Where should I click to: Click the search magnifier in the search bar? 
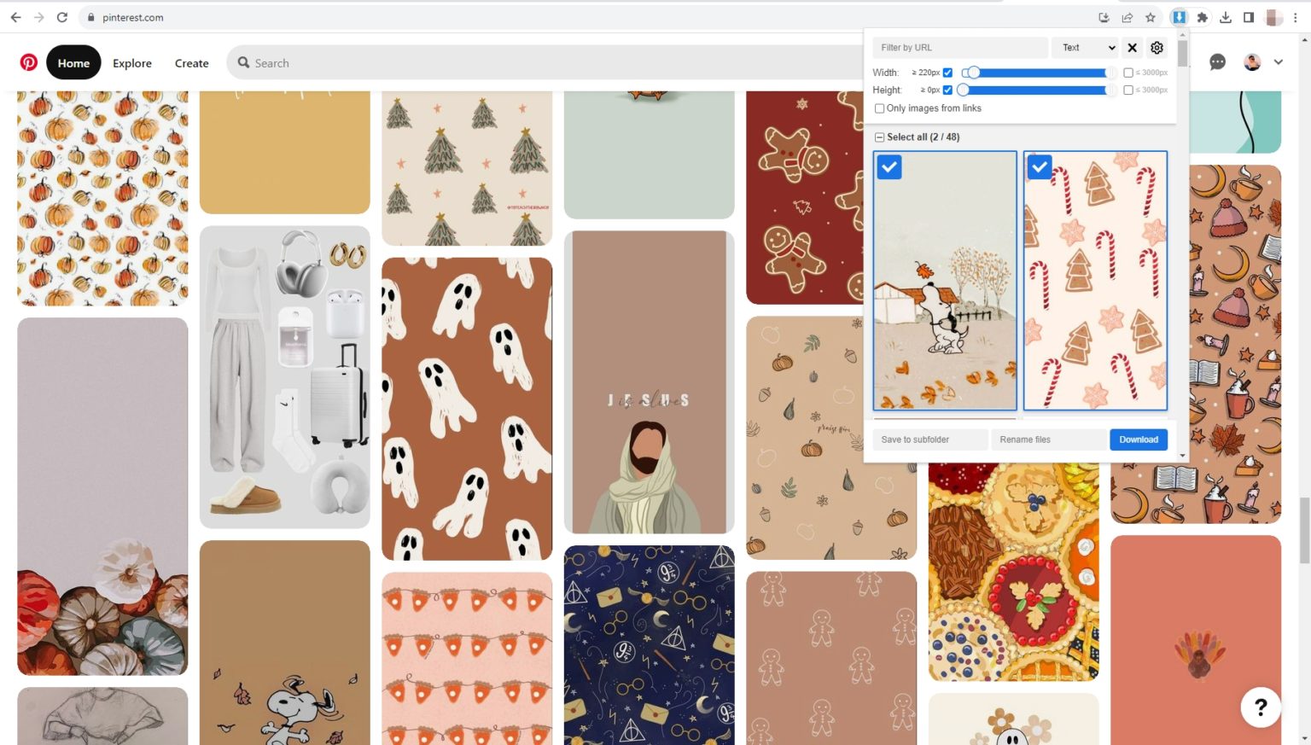coord(242,62)
